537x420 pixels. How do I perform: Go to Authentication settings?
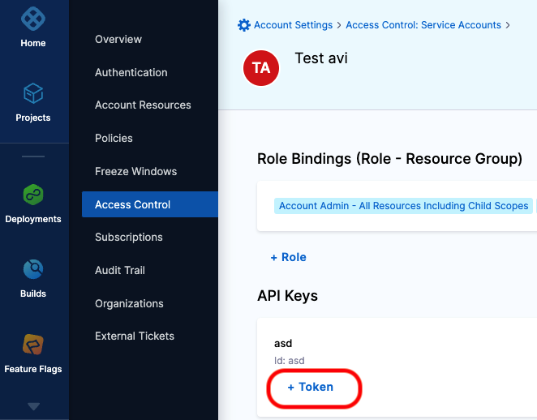(x=131, y=72)
